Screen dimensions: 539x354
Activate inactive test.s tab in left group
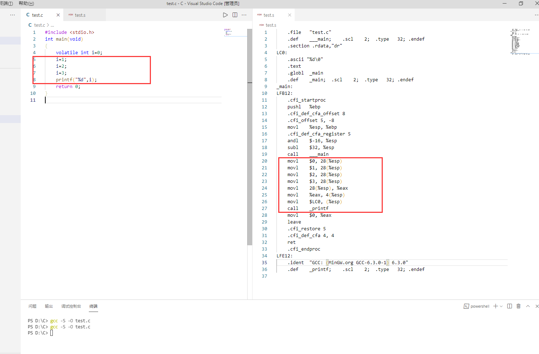(x=85, y=15)
